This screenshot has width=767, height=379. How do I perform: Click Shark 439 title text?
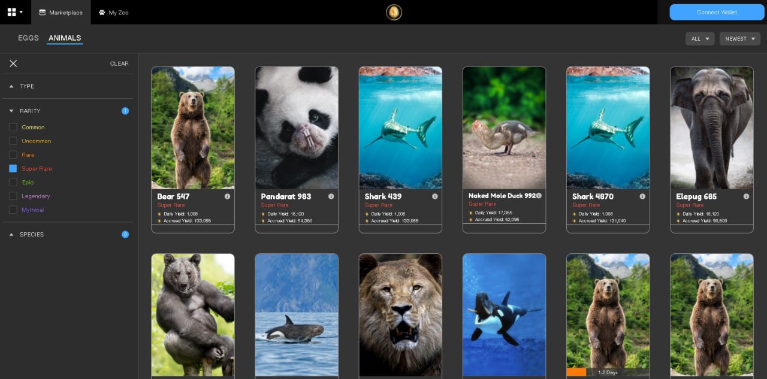[383, 196]
